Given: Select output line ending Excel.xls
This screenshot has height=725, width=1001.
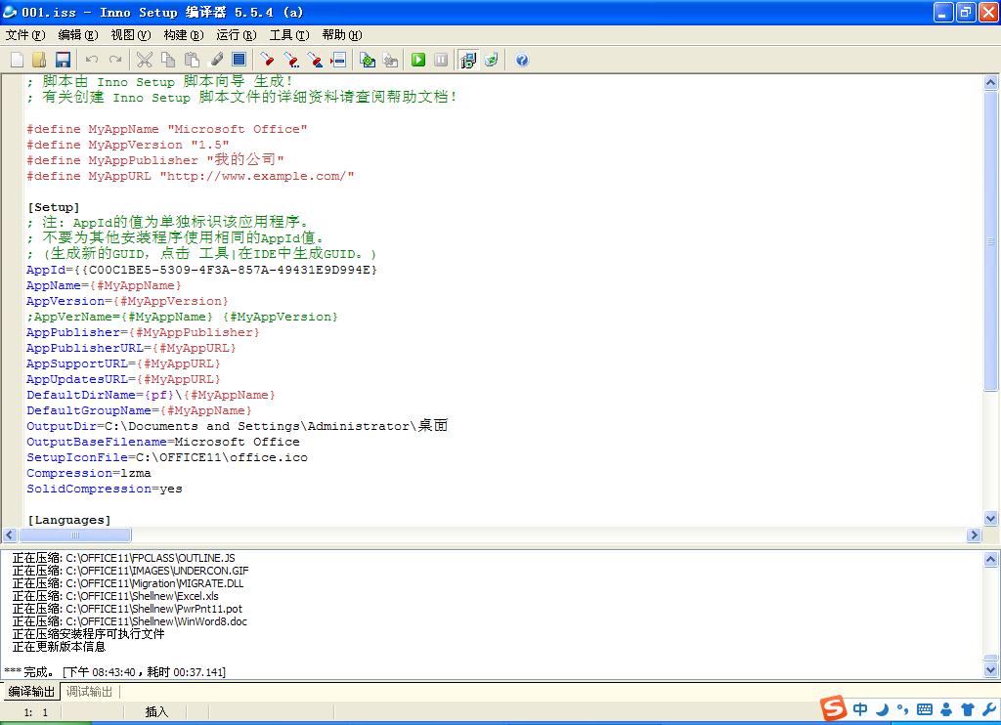Looking at the screenshot, I should [115, 595].
